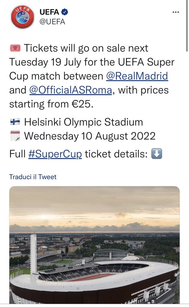Viewport: 189px width, 307px height.
Task: Open the UEFA profile avatar
Action: pyautogui.click(x=22, y=15)
